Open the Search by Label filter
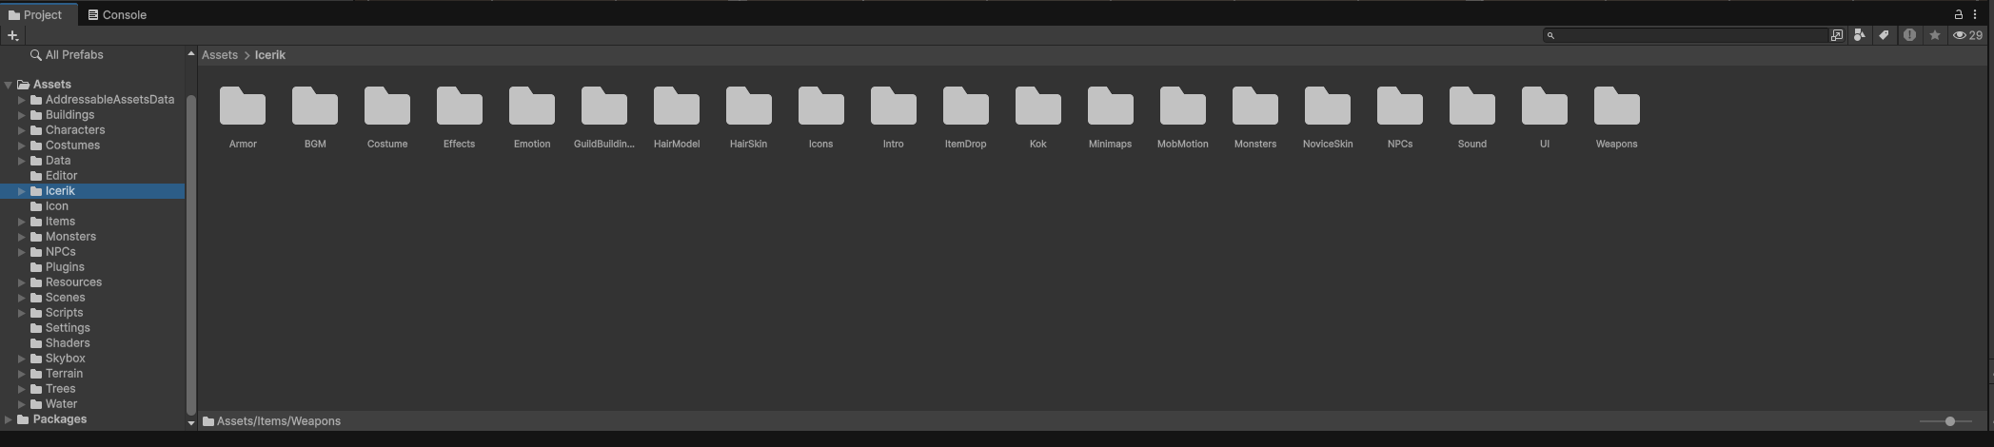The image size is (1994, 447). [x=1884, y=35]
